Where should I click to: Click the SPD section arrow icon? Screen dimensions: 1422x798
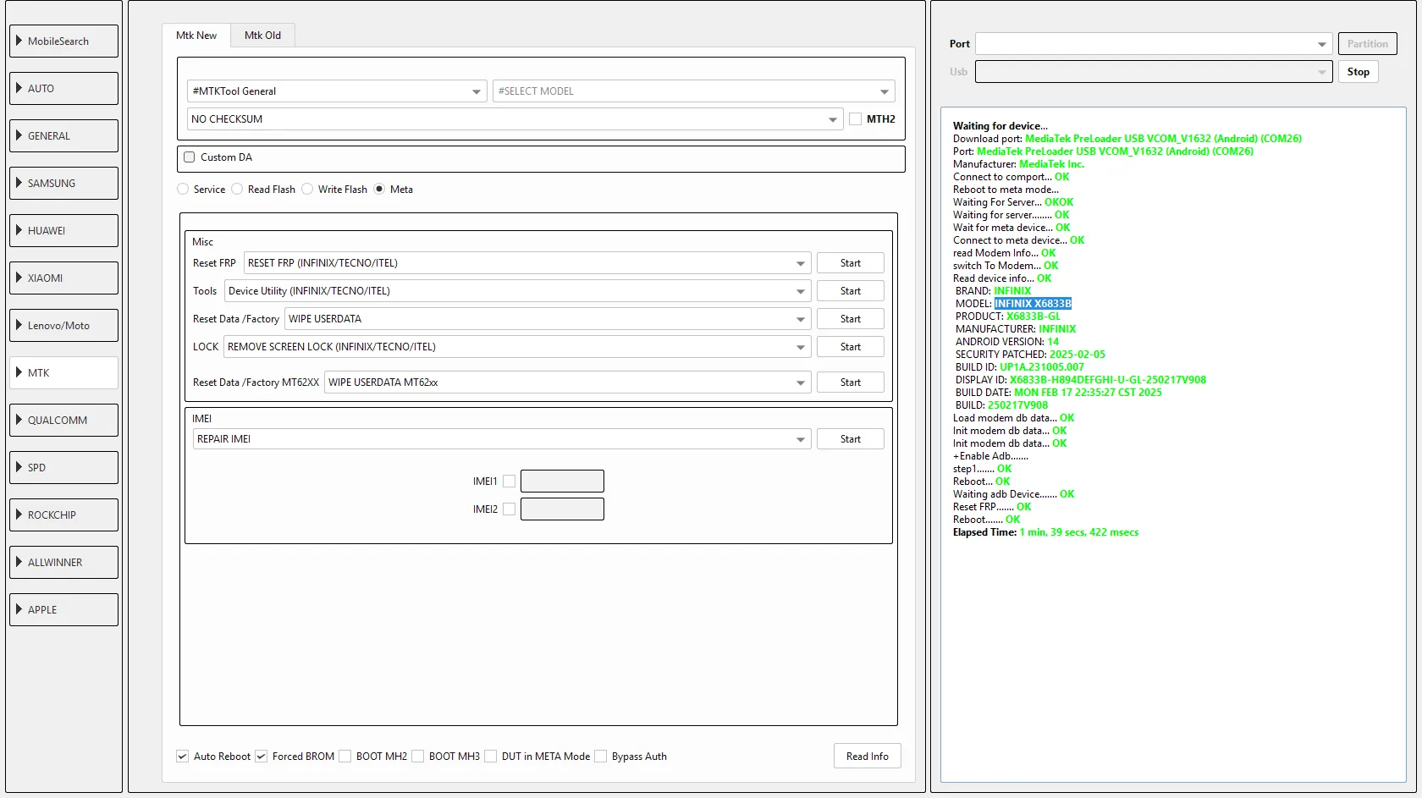click(x=19, y=467)
